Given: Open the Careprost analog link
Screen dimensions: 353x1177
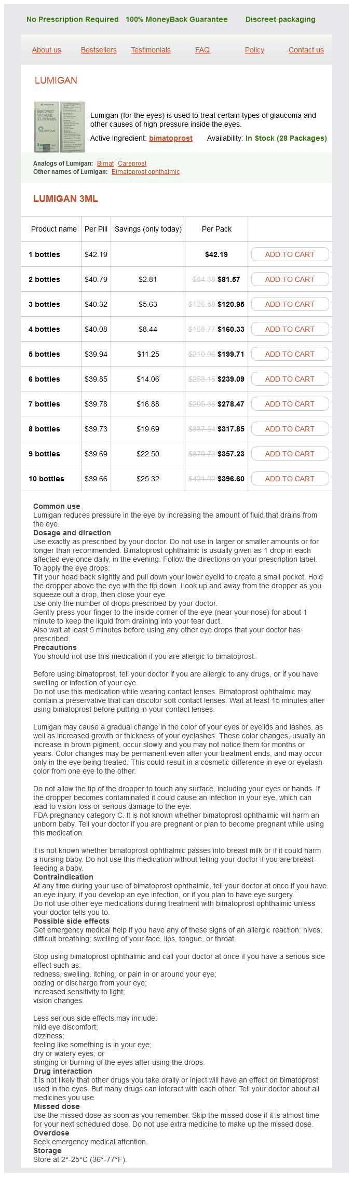Looking at the screenshot, I should 132,164.
